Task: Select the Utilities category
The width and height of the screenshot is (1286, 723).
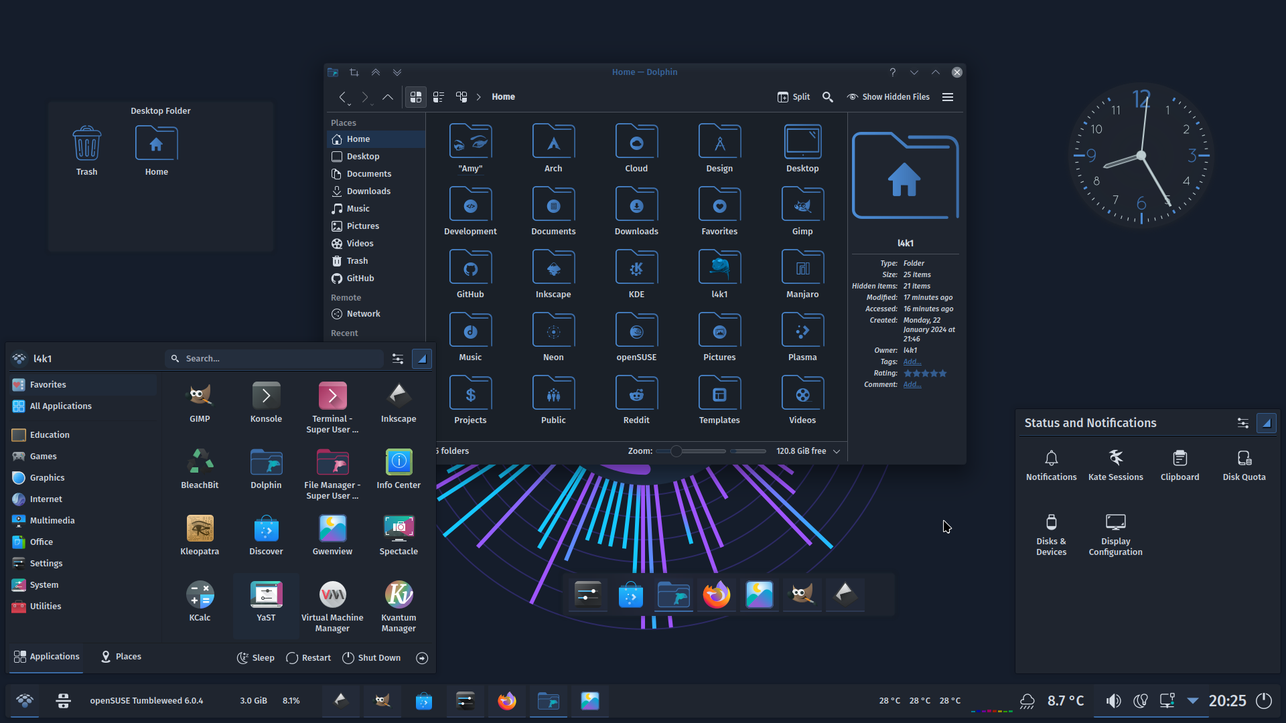Action: coord(83,607)
